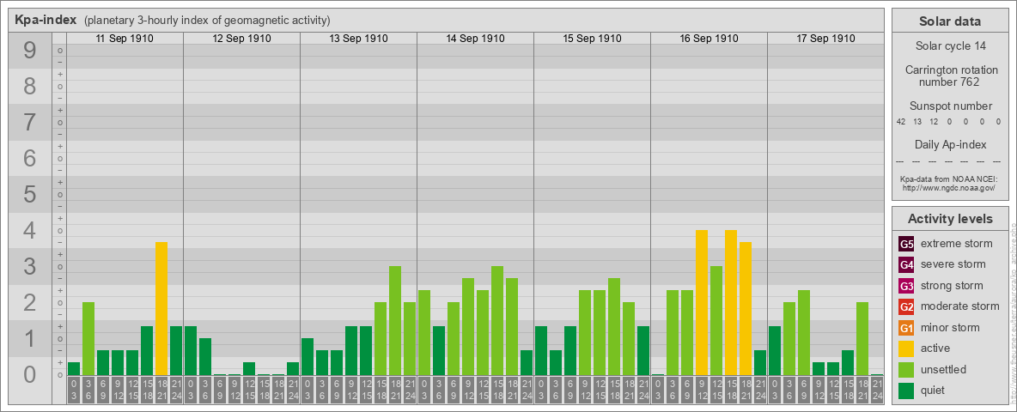Image resolution: width=1017 pixels, height=412 pixels.
Task: Click the G4 severe storm badge
Action: [x=906, y=265]
